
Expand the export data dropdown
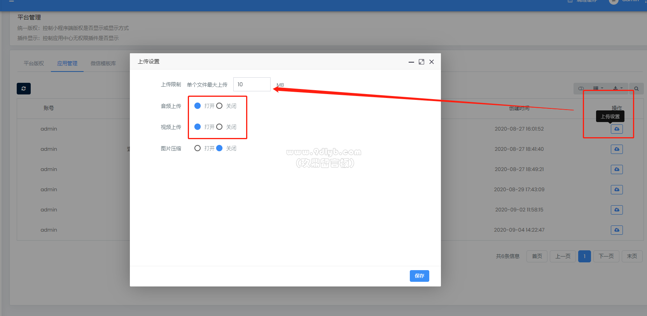tap(618, 89)
